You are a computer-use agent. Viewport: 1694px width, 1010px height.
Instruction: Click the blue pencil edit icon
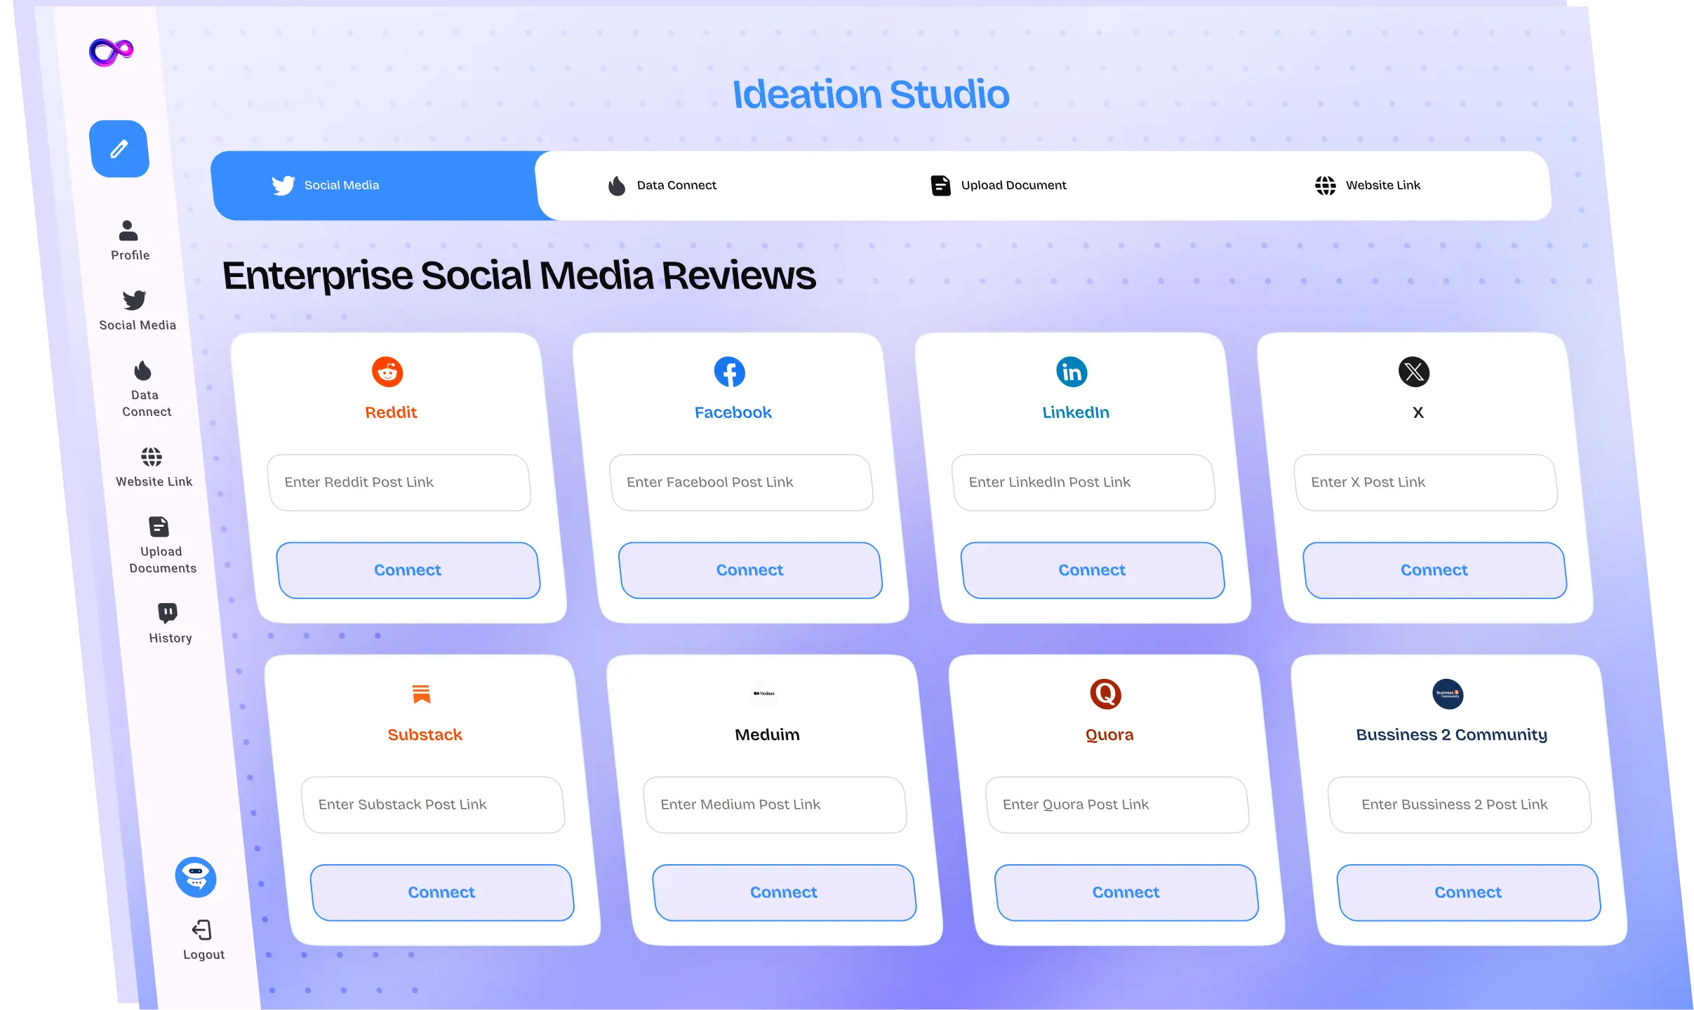click(x=119, y=149)
